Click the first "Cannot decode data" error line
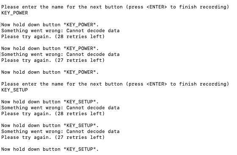The image size is (237, 155). (x=61, y=30)
